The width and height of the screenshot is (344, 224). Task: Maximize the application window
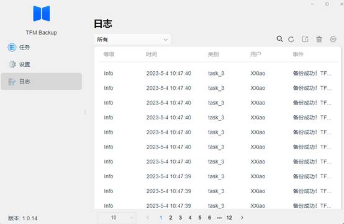(327, 4)
